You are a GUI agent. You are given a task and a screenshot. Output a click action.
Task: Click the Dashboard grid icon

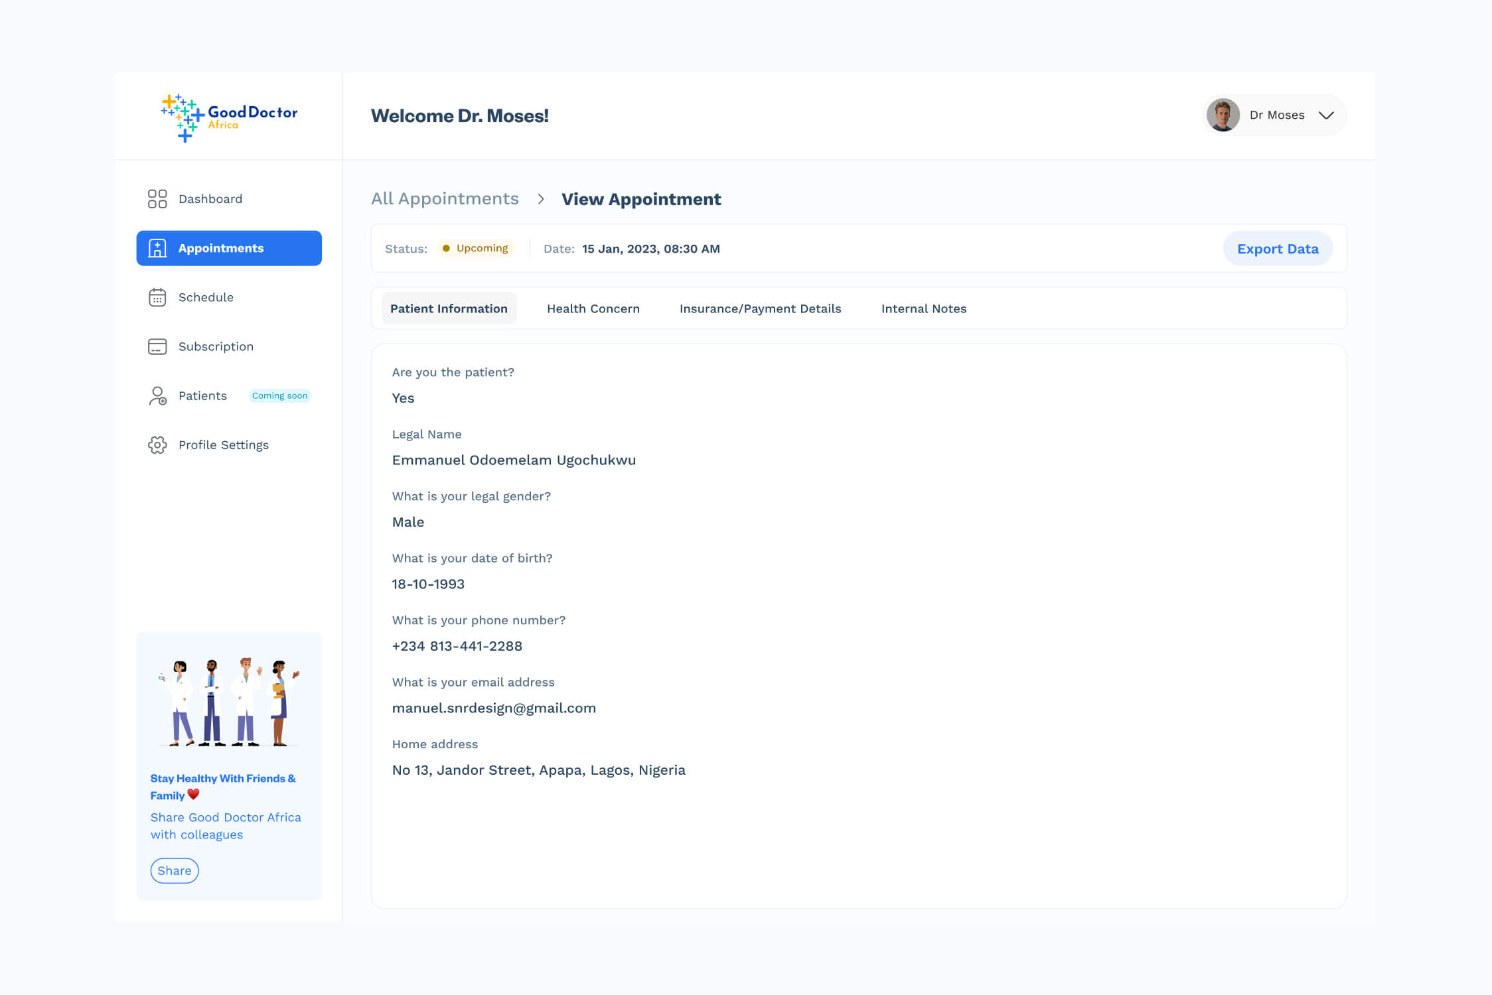tap(157, 199)
